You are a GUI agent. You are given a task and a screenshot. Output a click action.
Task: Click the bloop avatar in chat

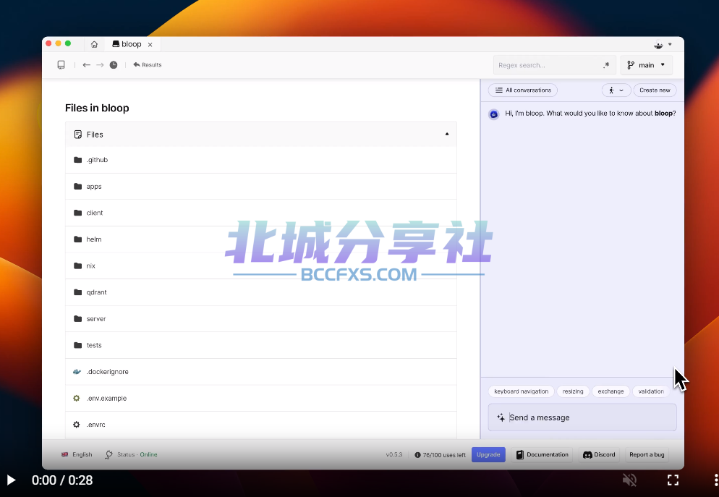pos(494,114)
